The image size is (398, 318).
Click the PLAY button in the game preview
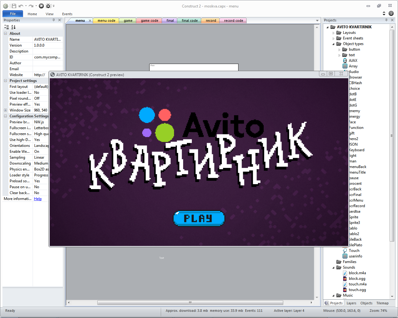pyautogui.click(x=199, y=218)
